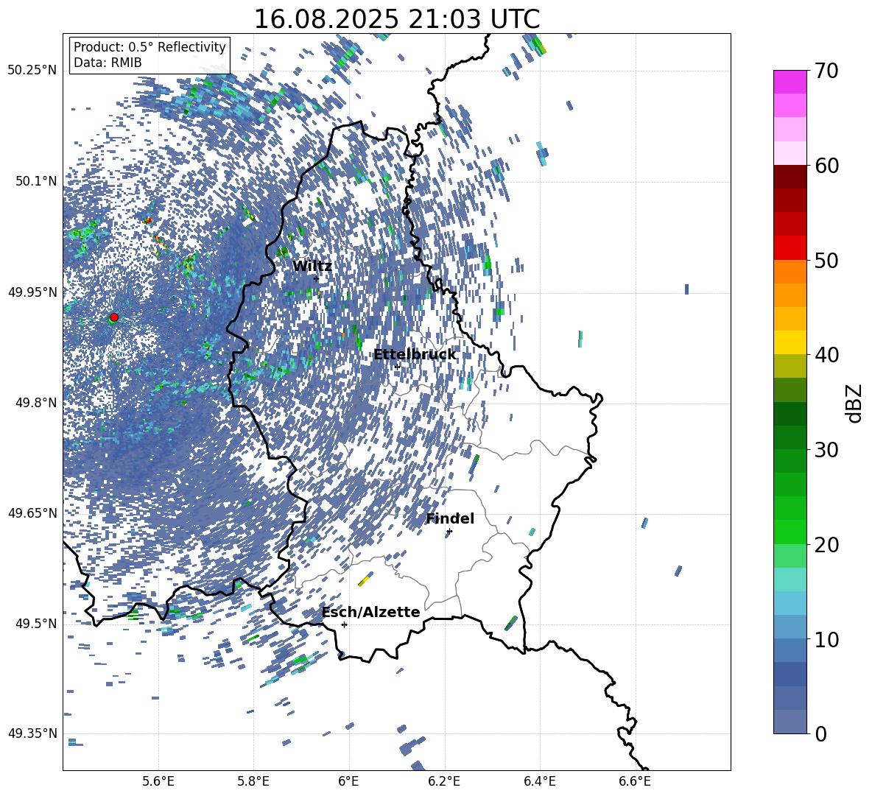This screenshot has height=796, width=872.
Task: Click the Wiltz station cross marker
Action: point(317,278)
